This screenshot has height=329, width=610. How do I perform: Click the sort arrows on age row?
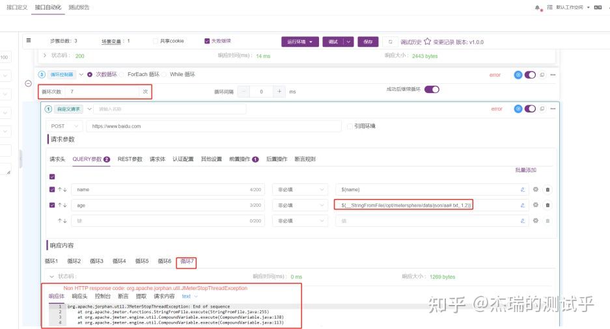click(62, 205)
